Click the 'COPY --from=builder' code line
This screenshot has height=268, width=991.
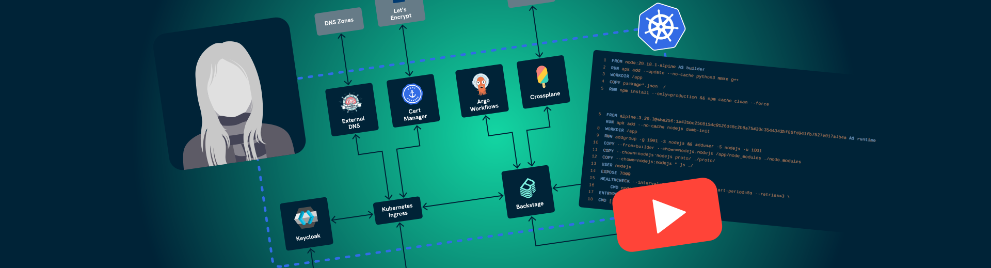tap(702, 152)
